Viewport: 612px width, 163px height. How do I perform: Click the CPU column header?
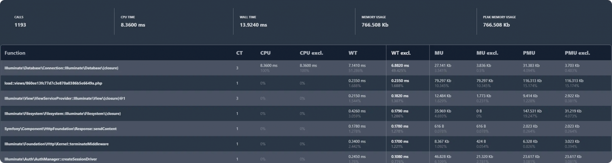pos(265,53)
